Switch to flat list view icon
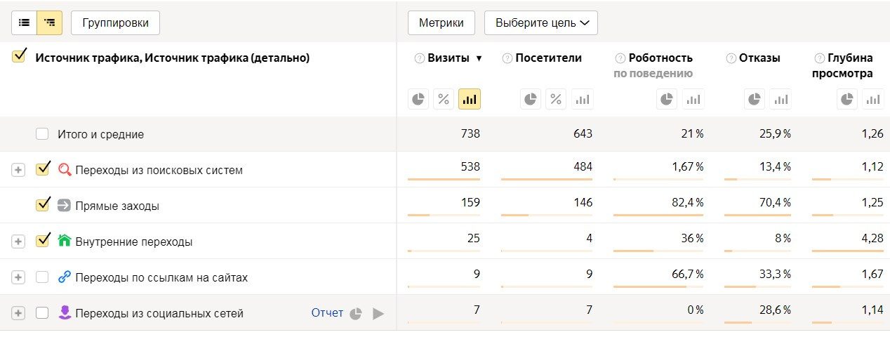Screen dimensions: 890x337 tap(25, 22)
